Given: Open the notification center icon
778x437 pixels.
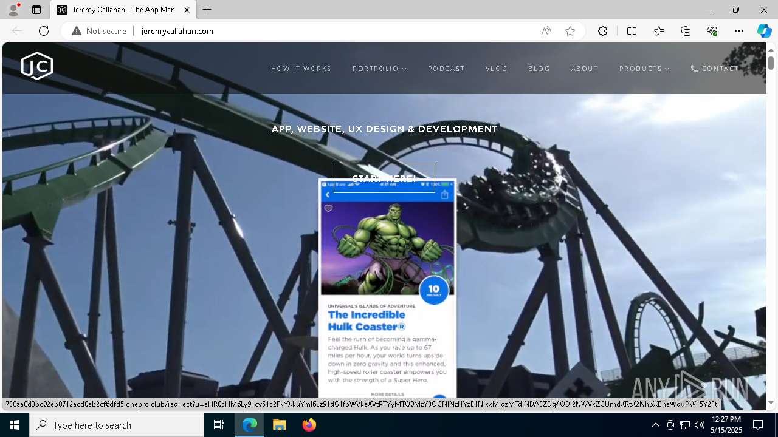Looking at the screenshot, I should (758, 425).
